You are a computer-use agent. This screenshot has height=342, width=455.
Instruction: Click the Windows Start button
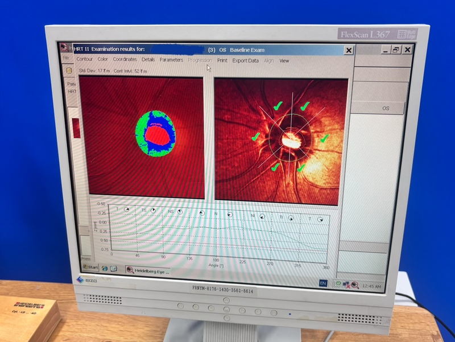[x=90, y=267]
